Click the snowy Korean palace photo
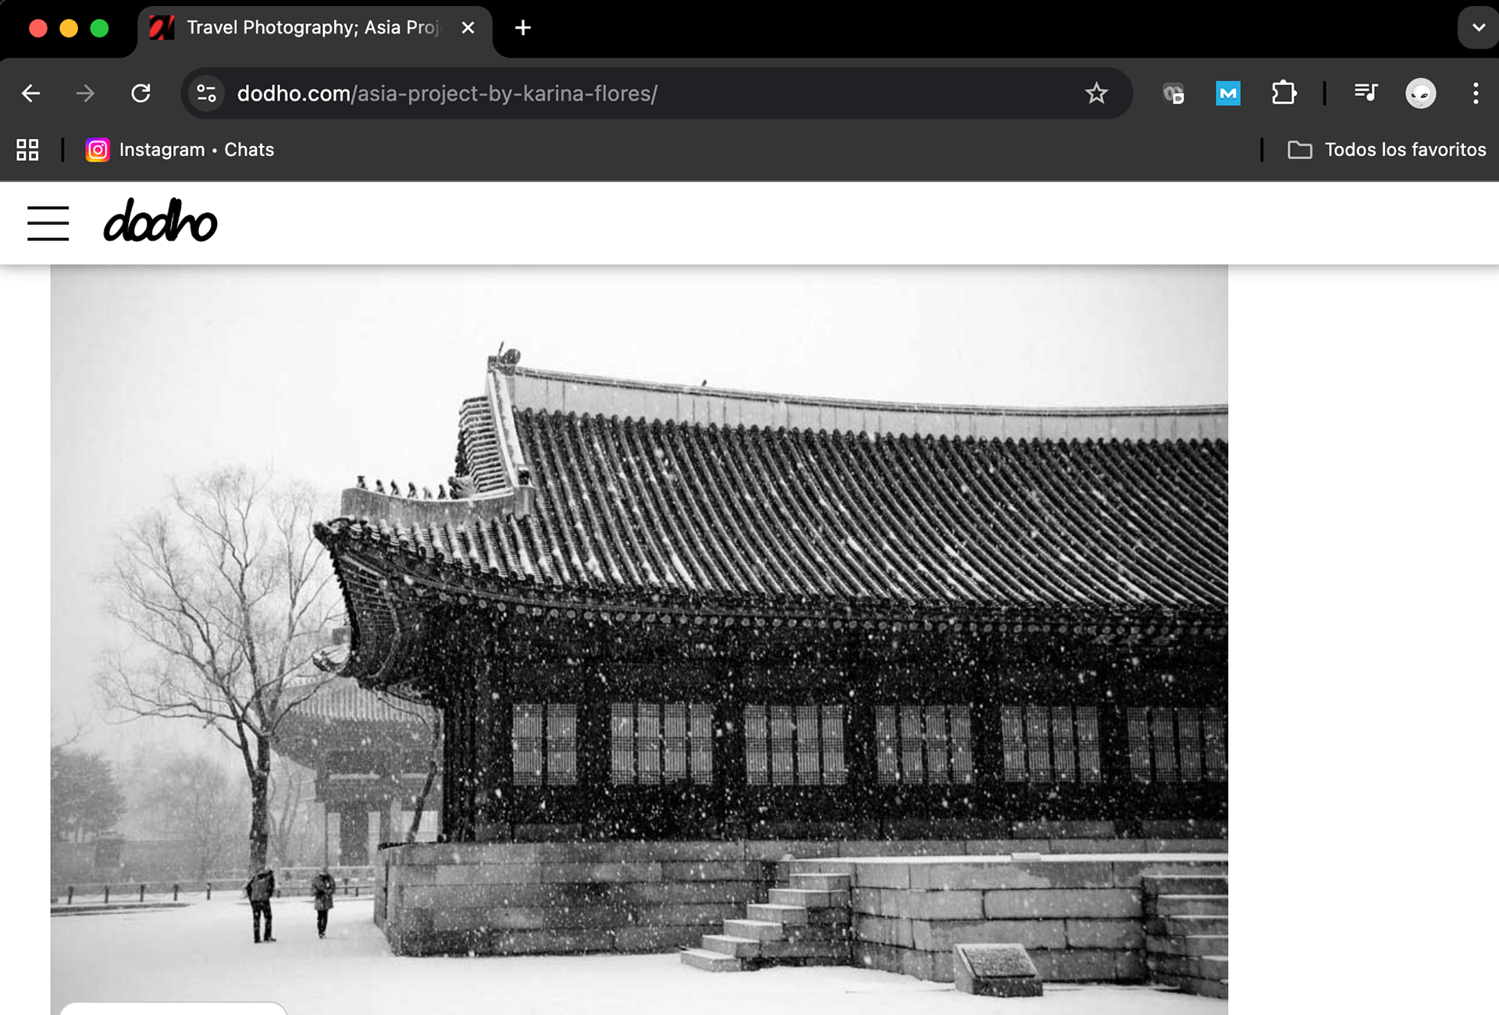This screenshot has width=1499, height=1015. click(639, 640)
